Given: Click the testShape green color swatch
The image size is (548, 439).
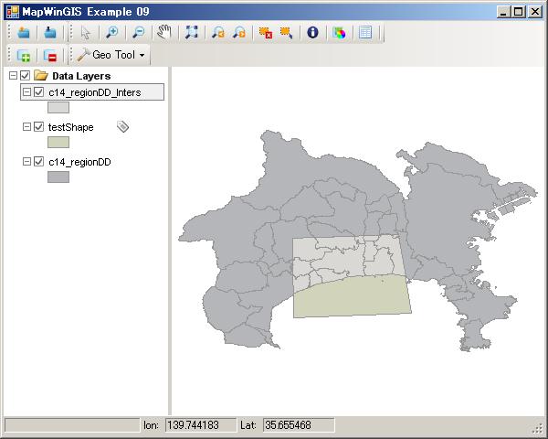Looking at the screenshot, I should (x=58, y=142).
